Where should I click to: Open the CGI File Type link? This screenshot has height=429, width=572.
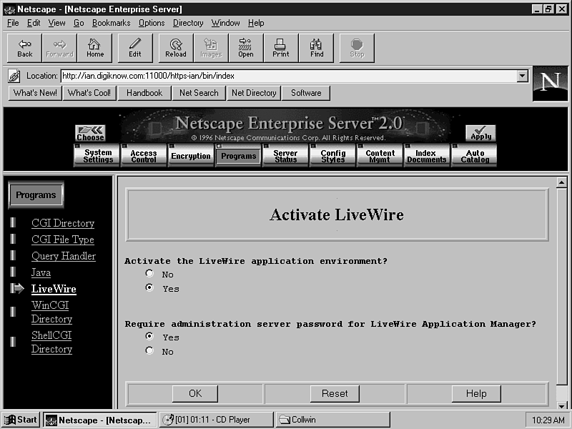tap(63, 240)
